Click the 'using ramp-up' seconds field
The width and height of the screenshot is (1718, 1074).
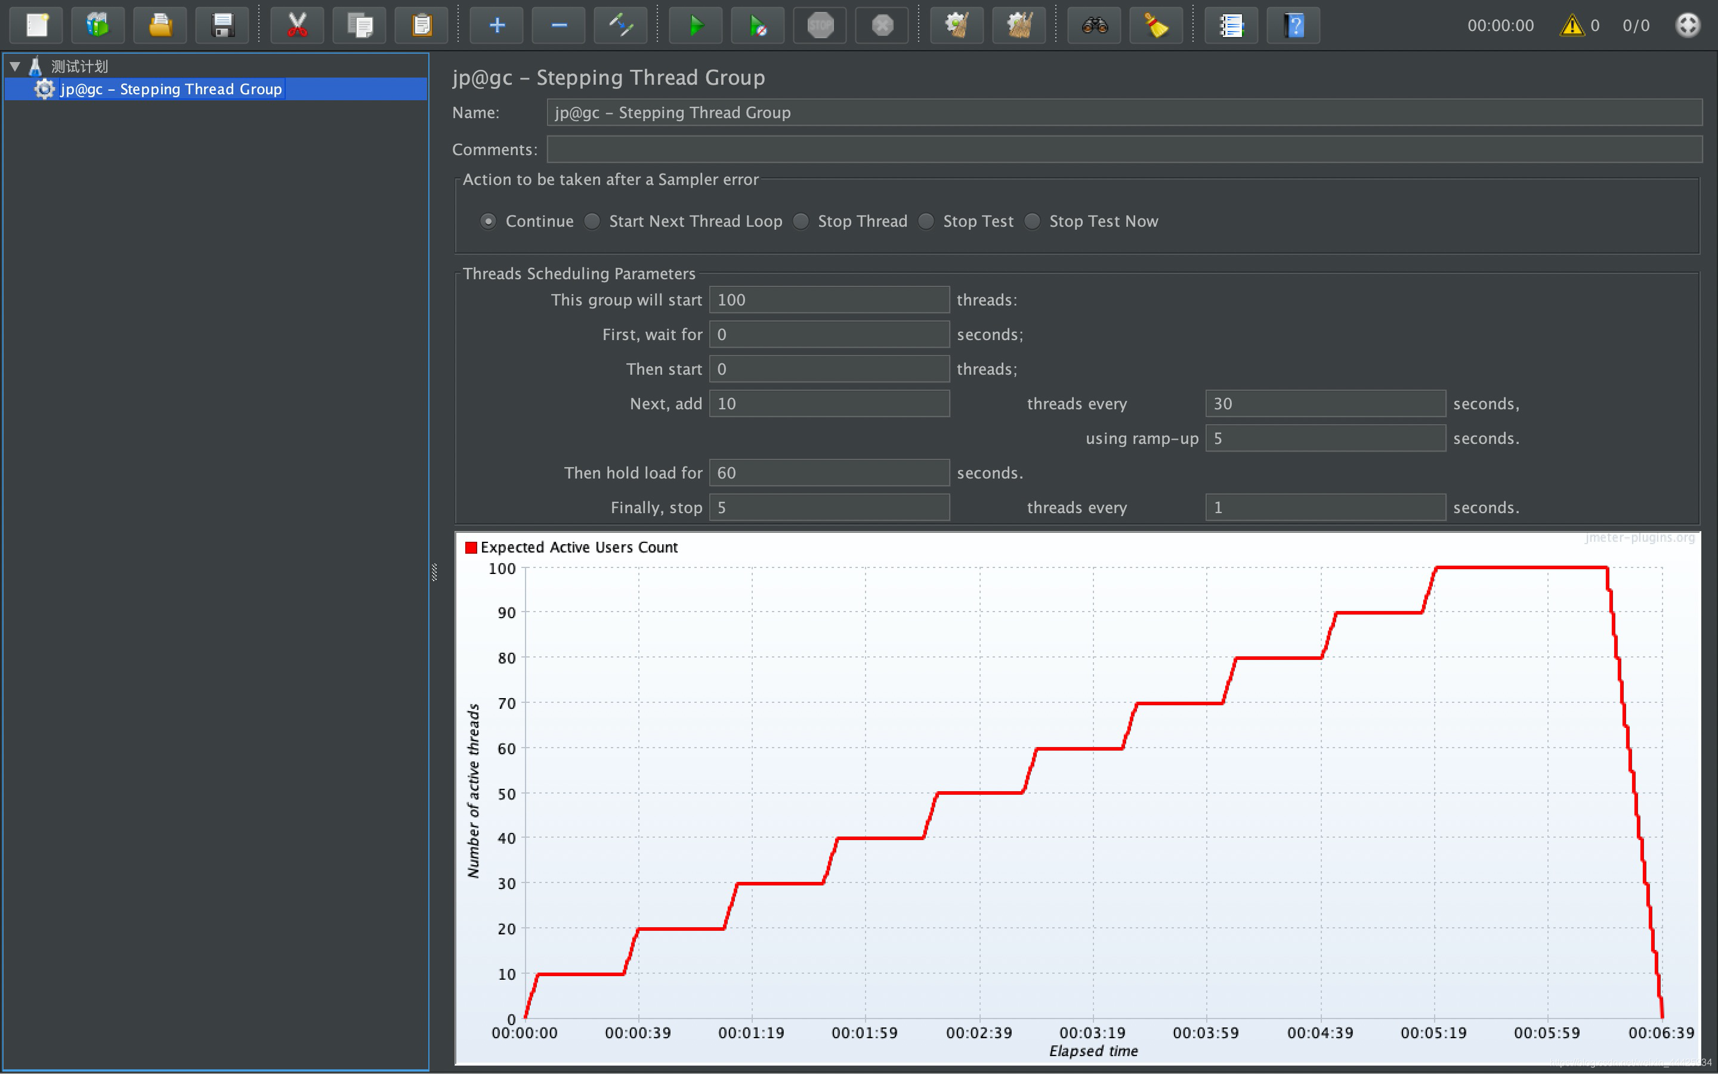[x=1325, y=439]
